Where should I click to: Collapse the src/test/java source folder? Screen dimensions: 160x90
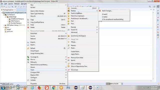(4, 15)
